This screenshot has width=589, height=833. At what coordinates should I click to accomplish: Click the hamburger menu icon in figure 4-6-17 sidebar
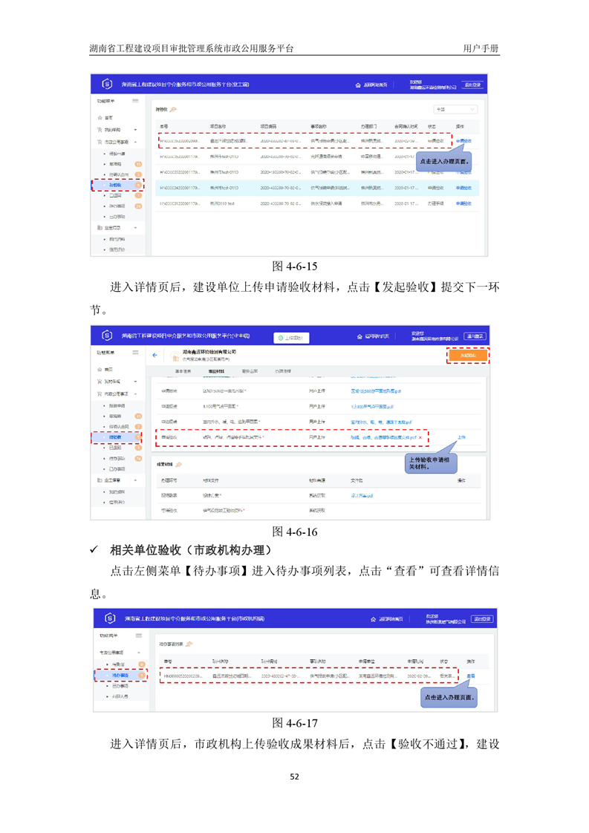click(x=139, y=636)
